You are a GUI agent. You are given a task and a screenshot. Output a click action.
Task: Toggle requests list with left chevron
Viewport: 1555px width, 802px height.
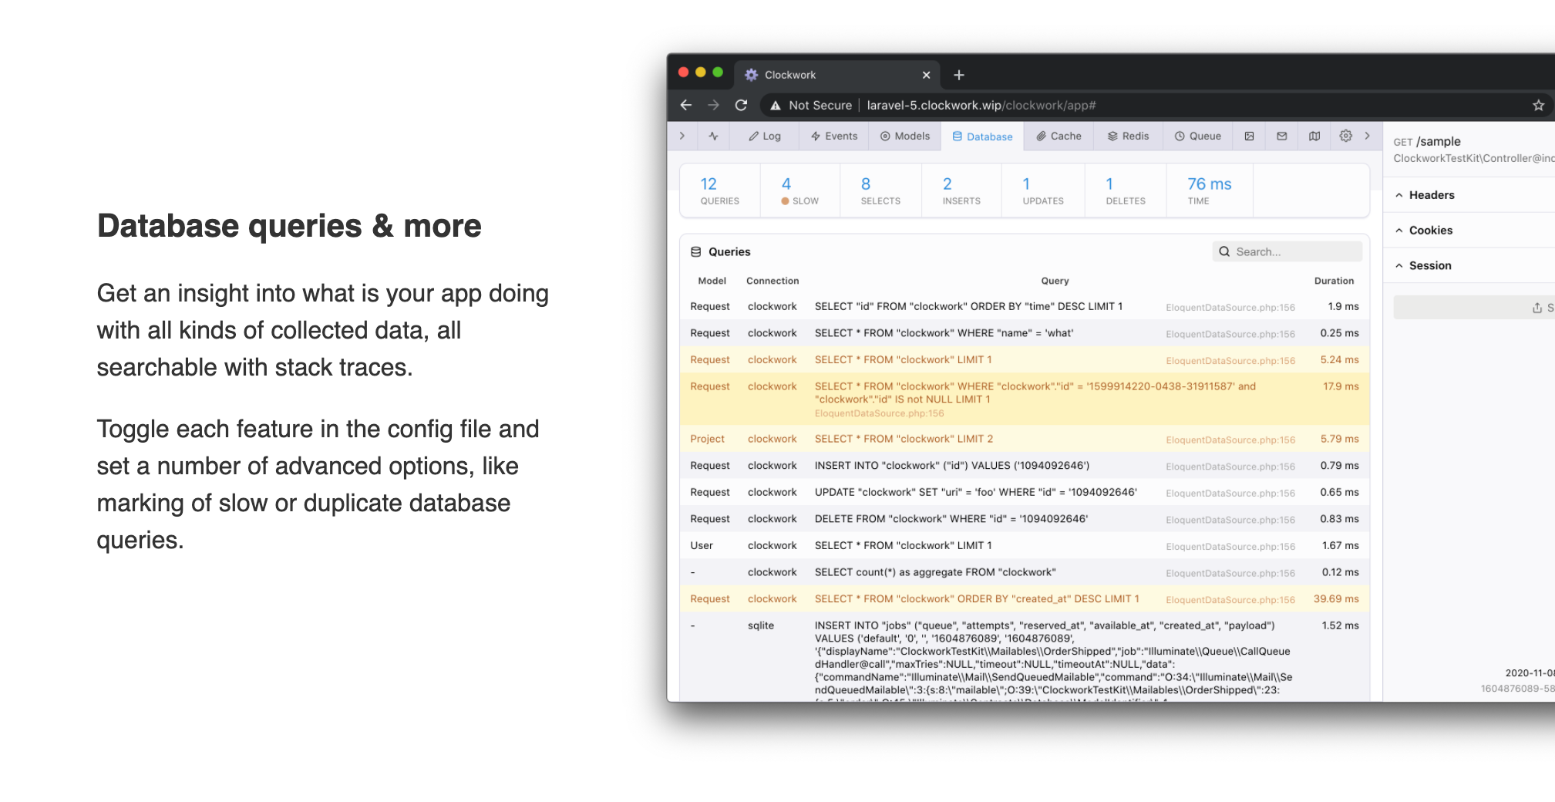[x=682, y=136]
